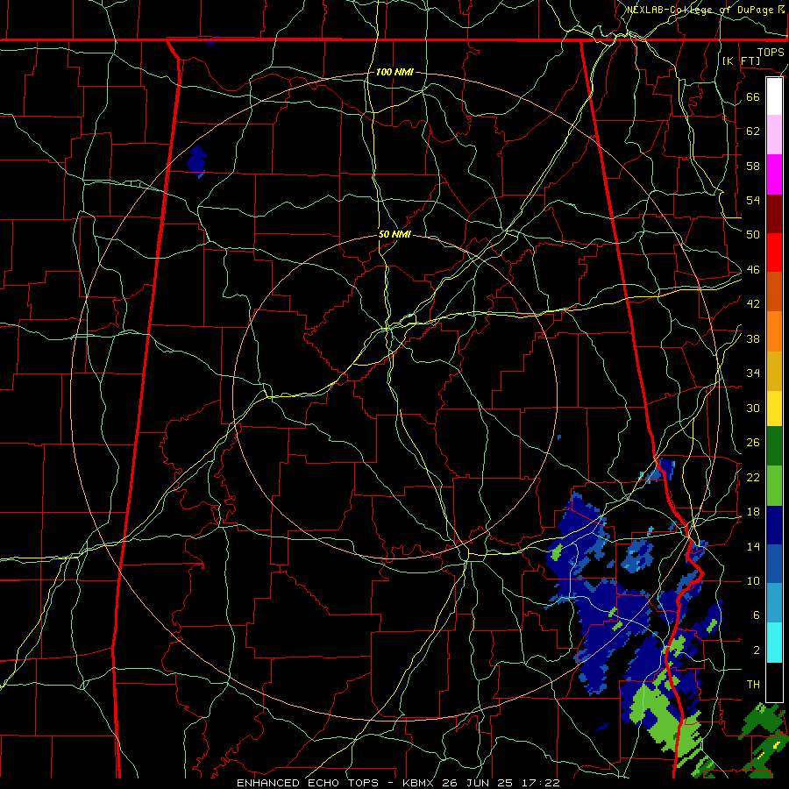Click the "46" legend value
Viewport: 789px width, 789px height.
tap(753, 270)
